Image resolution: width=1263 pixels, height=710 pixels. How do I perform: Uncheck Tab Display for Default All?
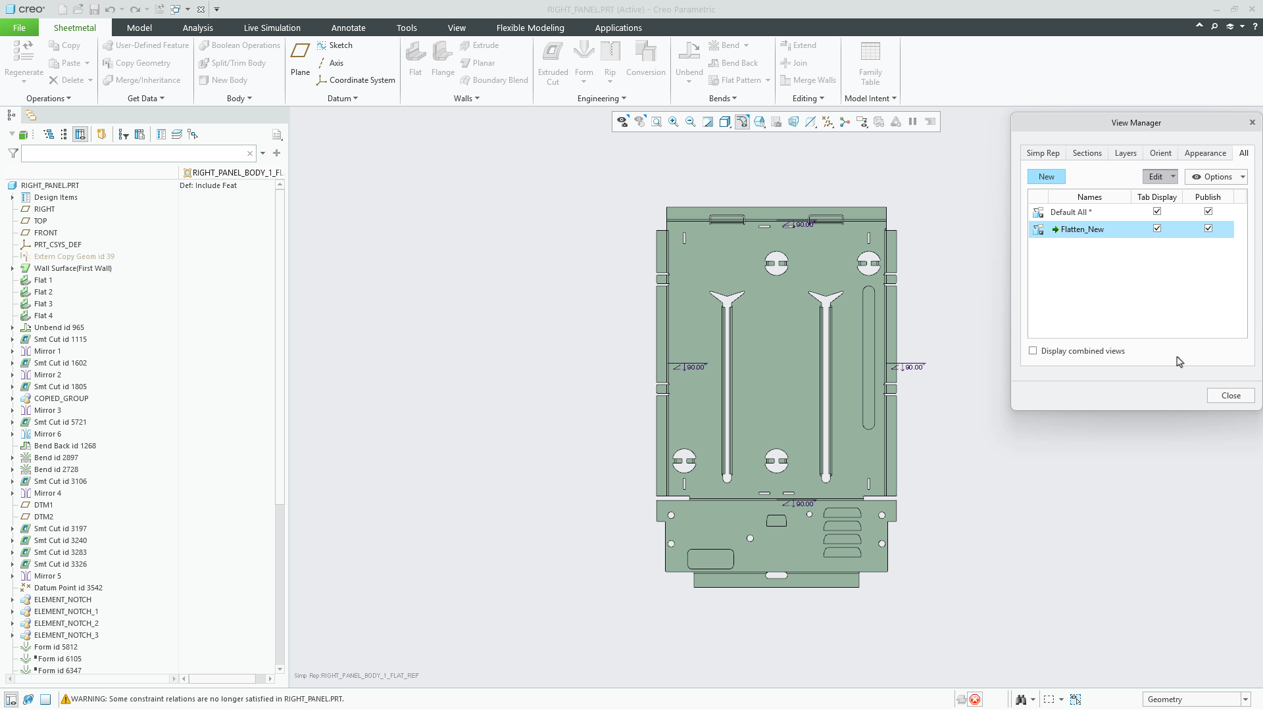pos(1157,212)
